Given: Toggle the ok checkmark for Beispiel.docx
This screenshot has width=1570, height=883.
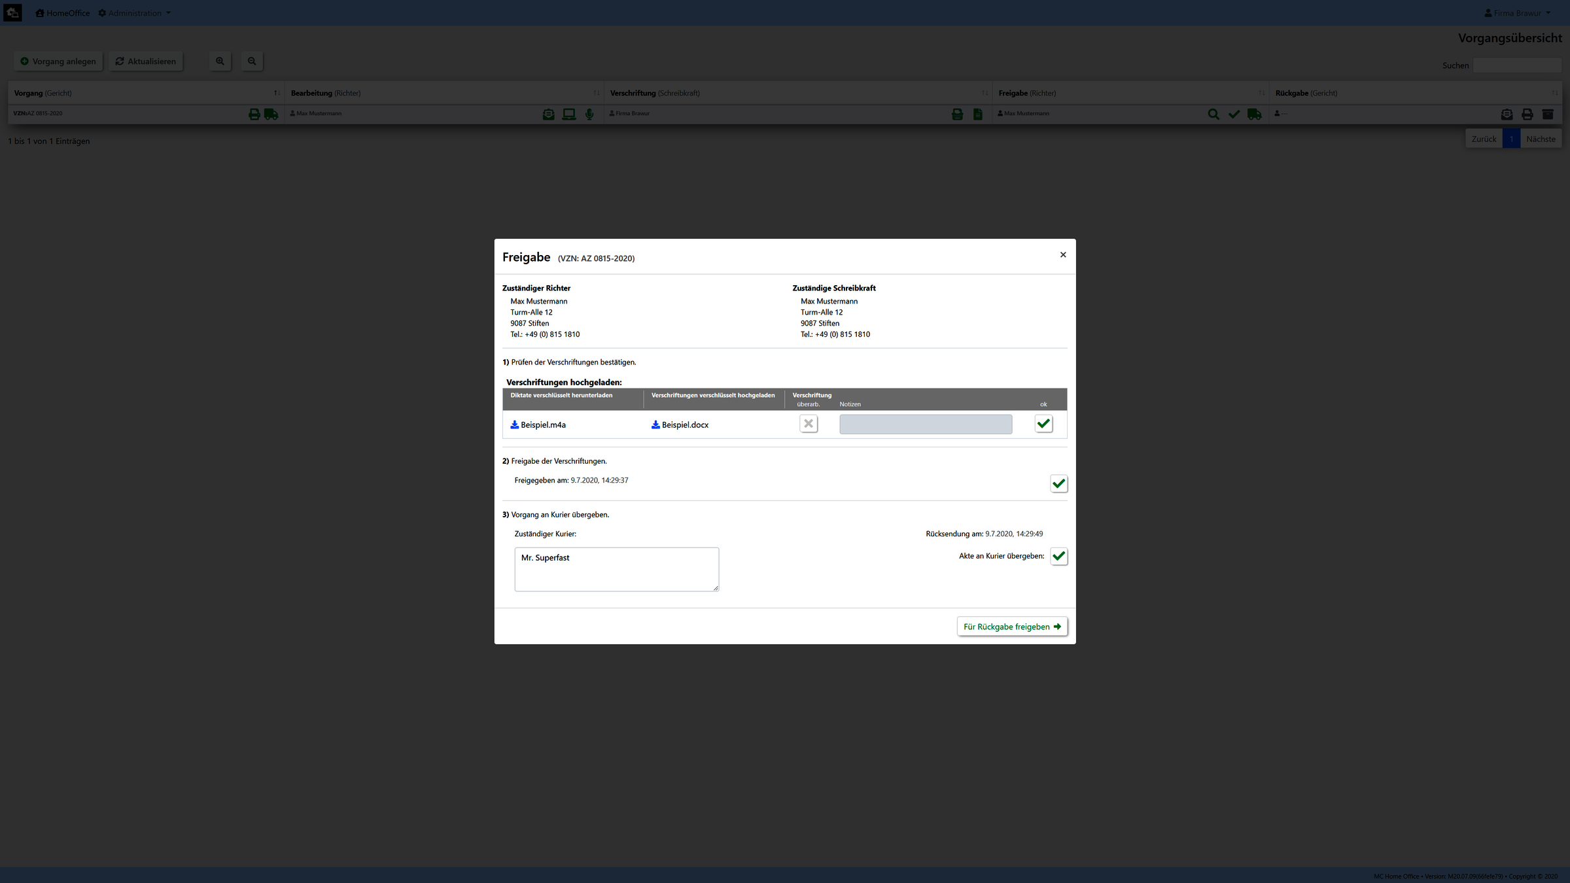Looking at the screenshot, I should pos(1043,424).
